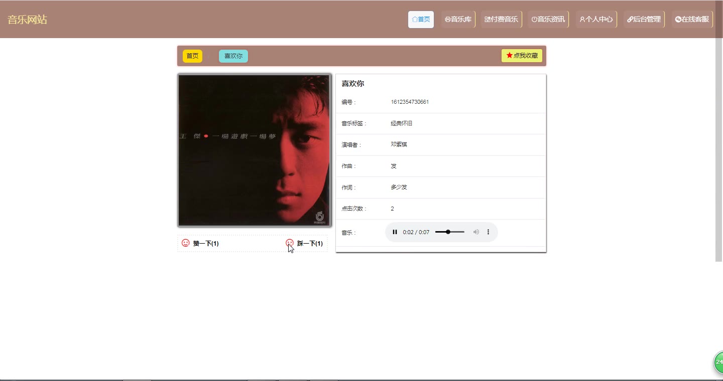This screenshot has height=381, width=723.
Task: Click the click count value 2
Action: pos(392,209)
